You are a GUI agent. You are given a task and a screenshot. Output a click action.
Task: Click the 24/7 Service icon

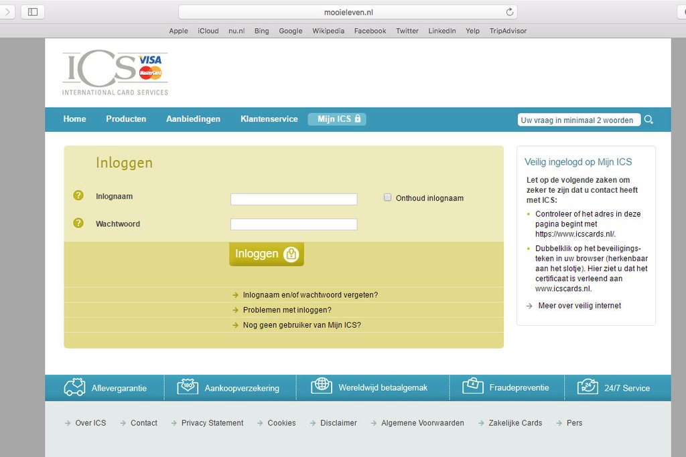588,387
